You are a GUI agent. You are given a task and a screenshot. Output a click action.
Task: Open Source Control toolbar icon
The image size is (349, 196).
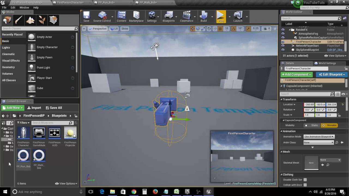(x=102, y=17)
